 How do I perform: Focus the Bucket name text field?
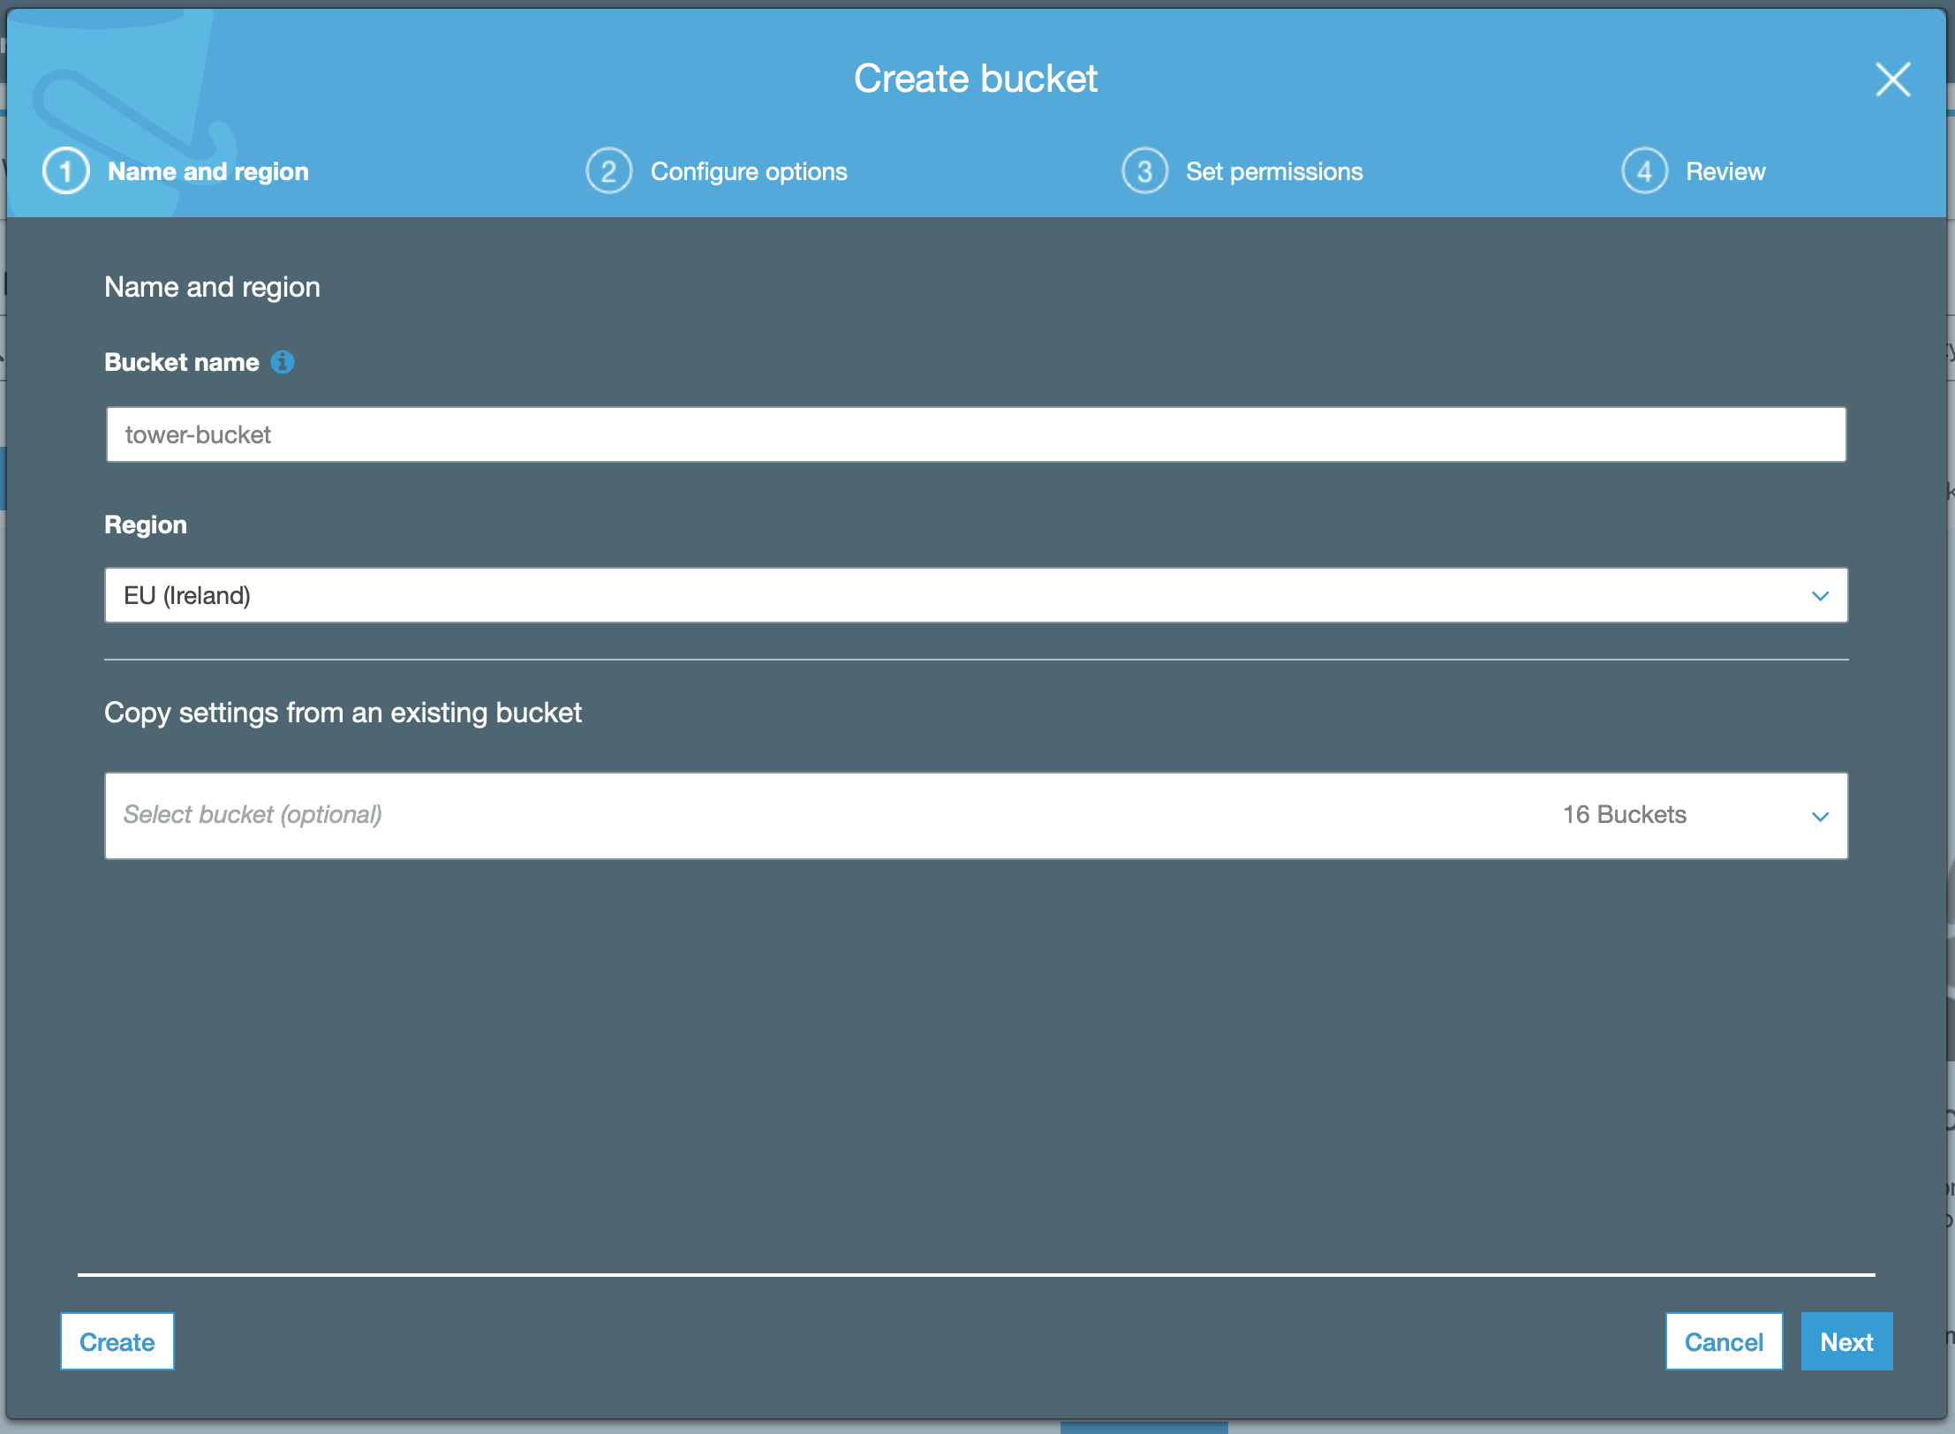tap(976, 434)
